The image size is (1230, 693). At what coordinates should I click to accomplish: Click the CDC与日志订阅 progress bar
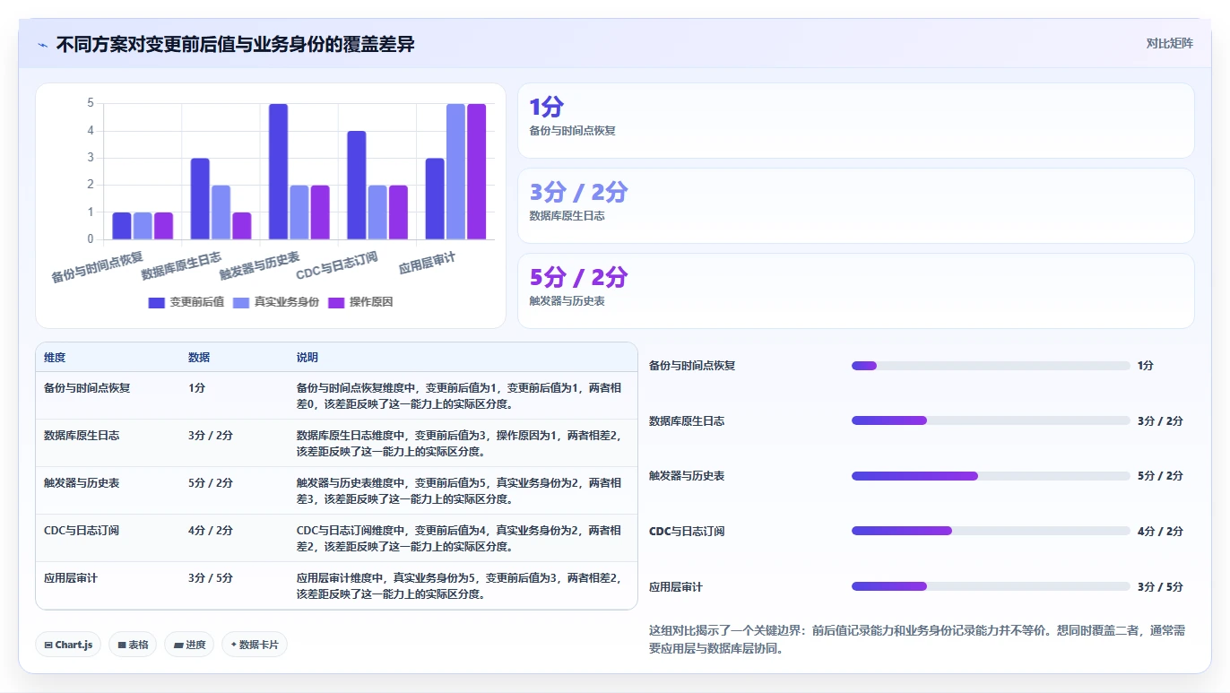(x=991, y=531)
